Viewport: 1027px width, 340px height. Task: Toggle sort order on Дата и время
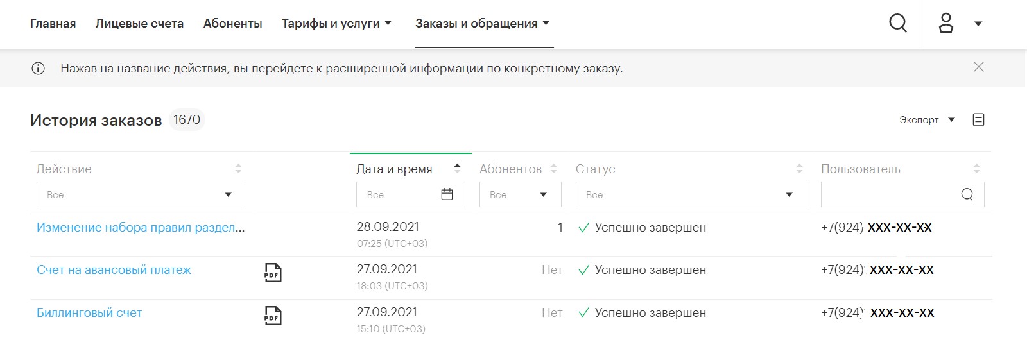tap(457, 168)
